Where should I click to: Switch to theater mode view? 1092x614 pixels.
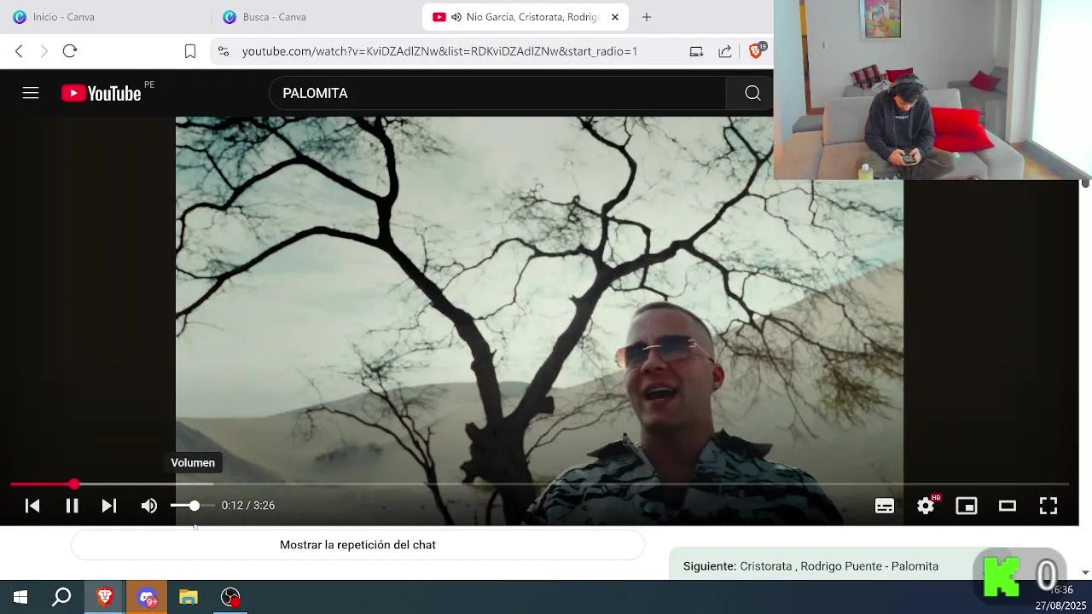tap(1008, 506)
